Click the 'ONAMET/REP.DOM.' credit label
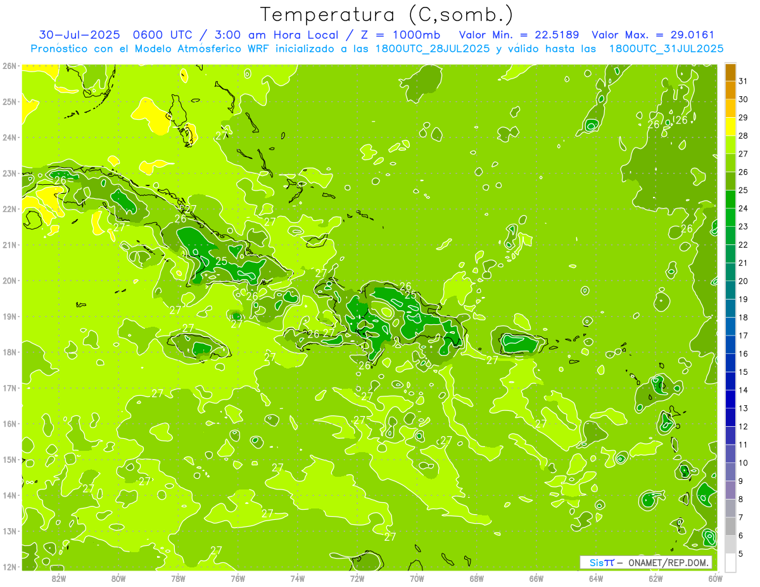The width and height of the screenshot is (760, 587). (x=669, y=562)
